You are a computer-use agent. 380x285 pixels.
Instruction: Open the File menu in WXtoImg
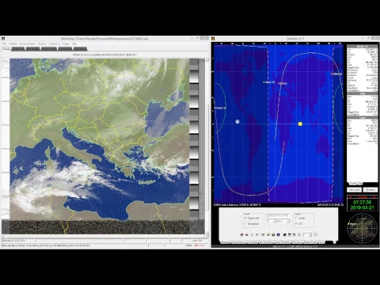(x=4, y=44)
